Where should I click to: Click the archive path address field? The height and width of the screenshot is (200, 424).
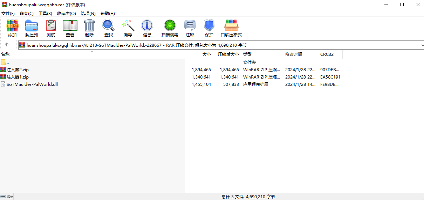click(x=221, y=45)
